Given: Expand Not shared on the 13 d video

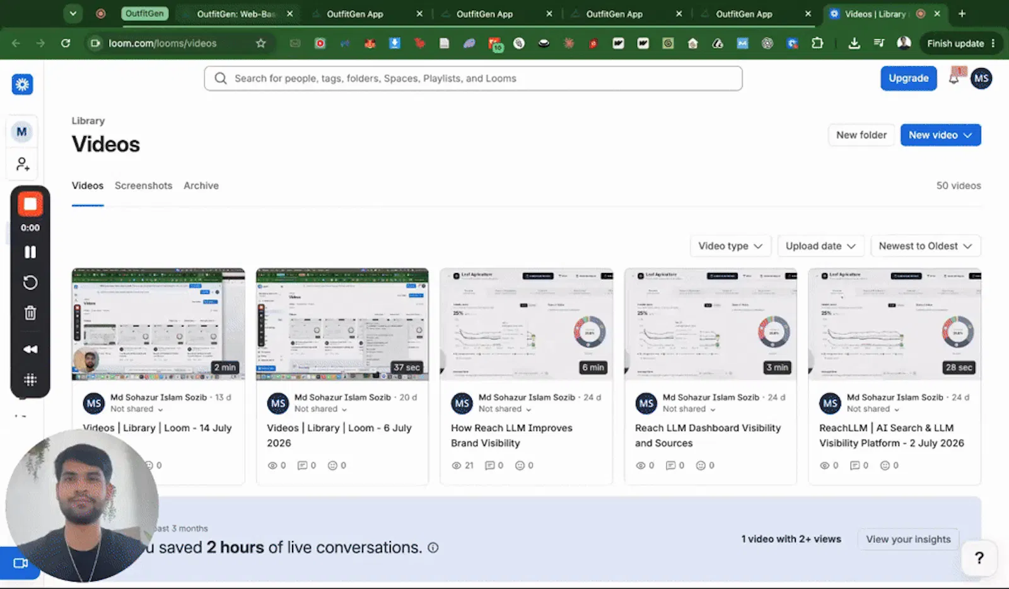Looking at the screenshot, I should pos(137,409).
